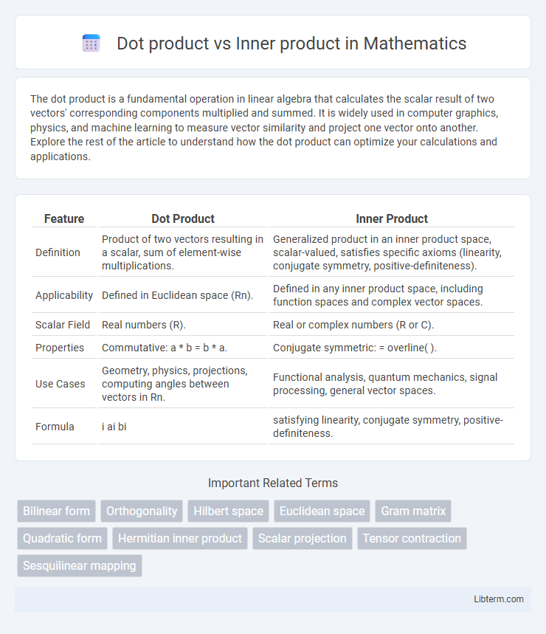Screen dimensions: 546x634
Task: Choose the Euclidean space tag
Action: [x=322, y=511]
